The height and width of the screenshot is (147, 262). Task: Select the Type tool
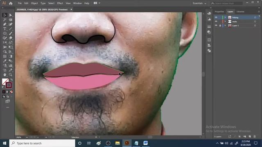[x=5, y=29]
